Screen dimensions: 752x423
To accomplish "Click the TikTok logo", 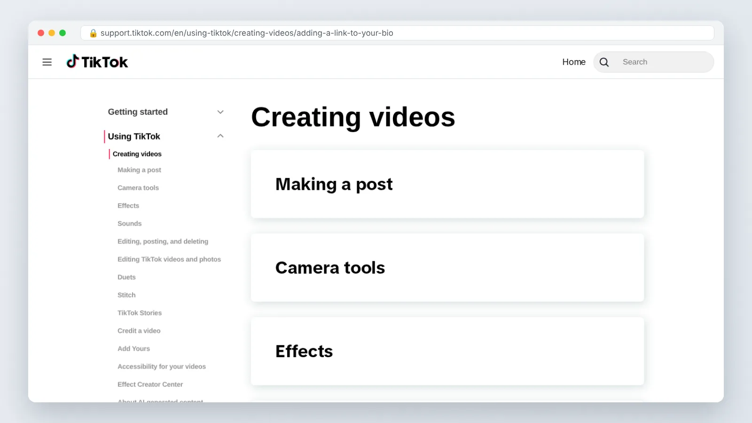I will (x=97, y=62).
